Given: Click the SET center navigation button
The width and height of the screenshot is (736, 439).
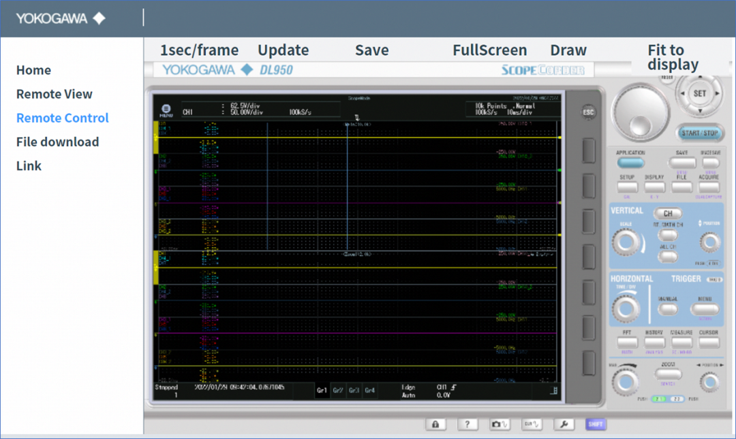Looking at the screenshot, I should [x=700, y=93].
